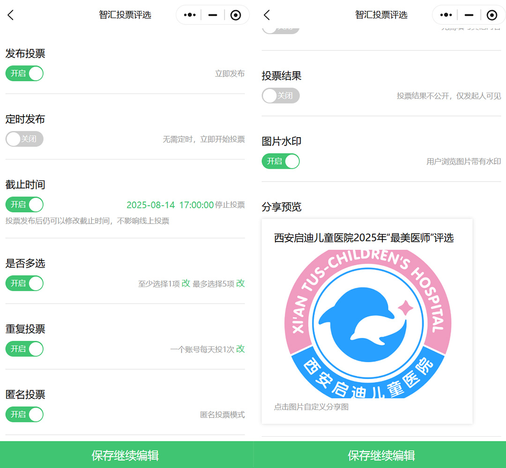Screen dimensions: 506x468
Task: Minimize the right mini program panel
Action: [x=469, y=15]
